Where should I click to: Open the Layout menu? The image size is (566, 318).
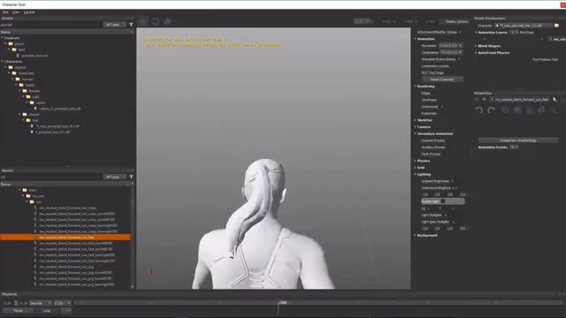pyautogui.click(x=29, y=12)
